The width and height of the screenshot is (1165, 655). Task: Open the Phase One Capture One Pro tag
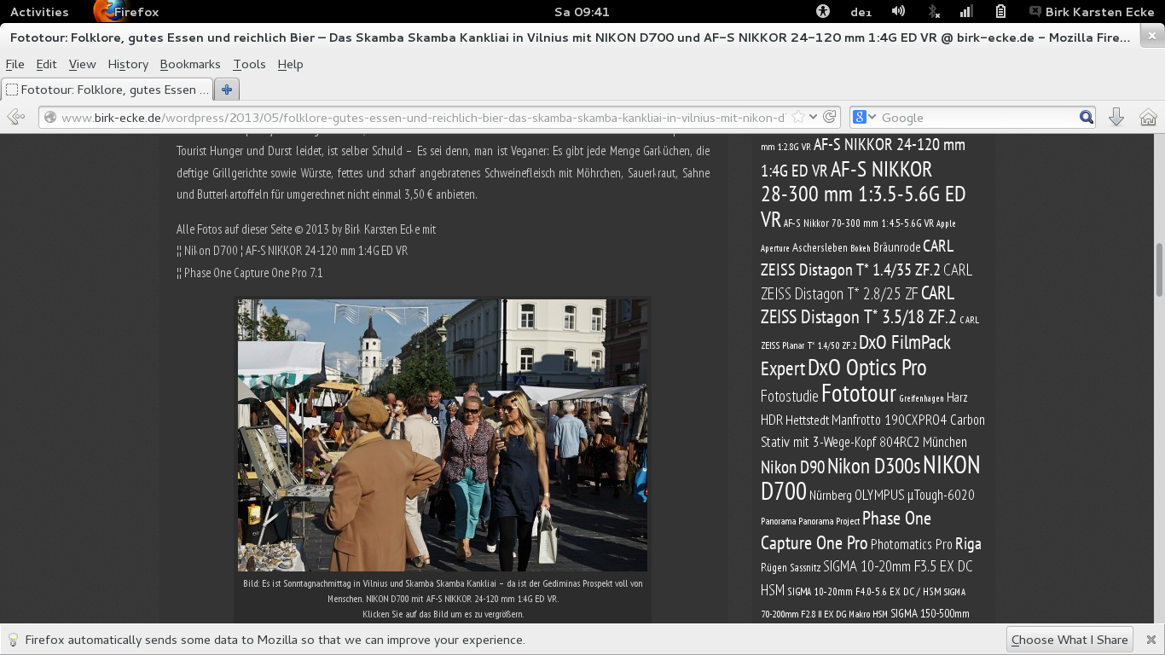click(x=846, y=530)
